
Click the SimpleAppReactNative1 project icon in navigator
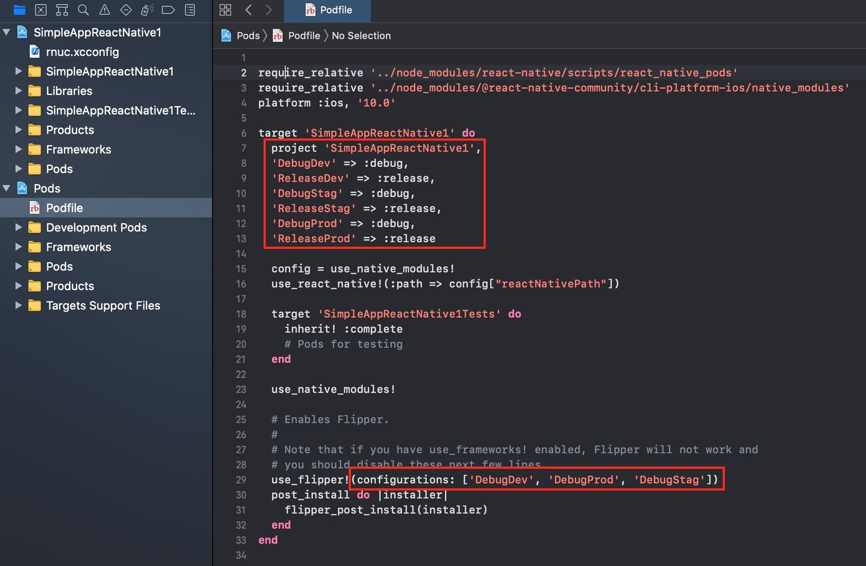(22, 32)
